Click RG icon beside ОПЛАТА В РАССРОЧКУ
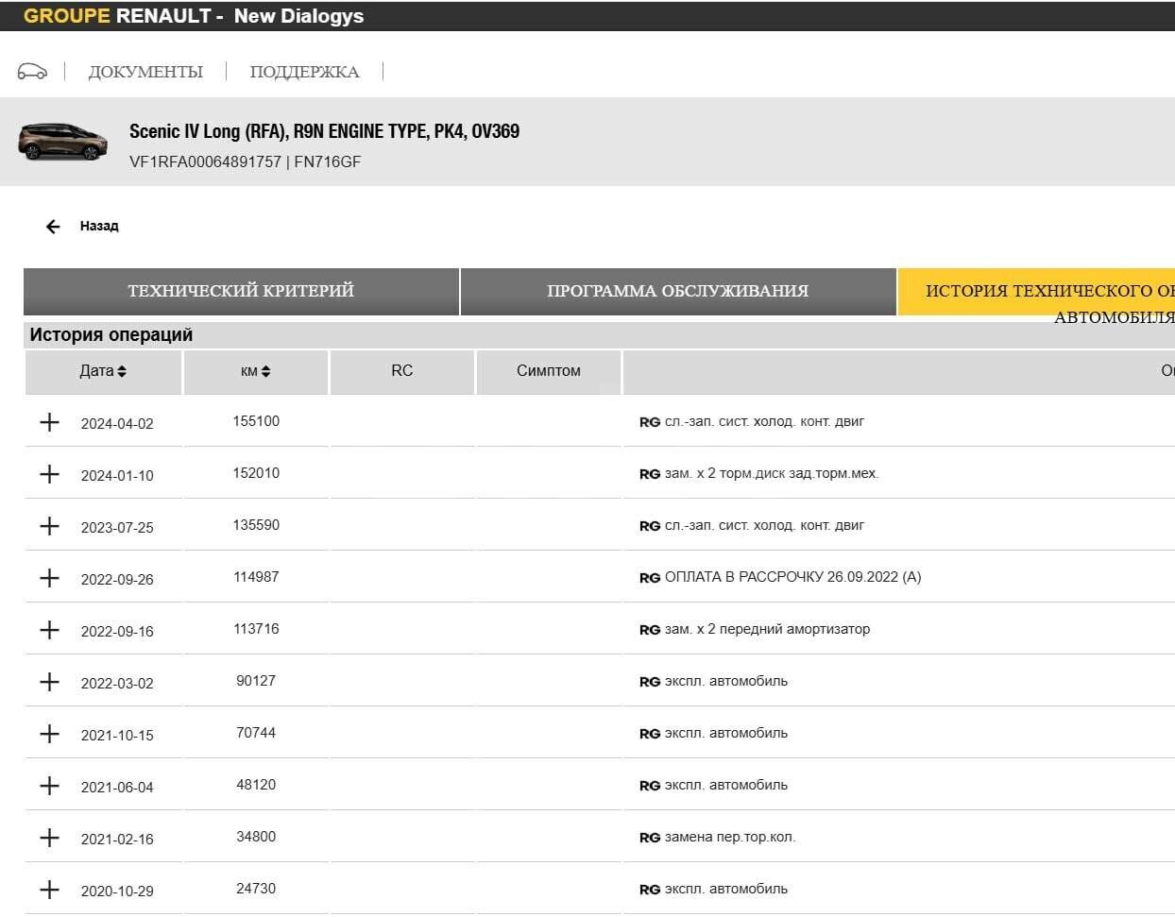 (650, 578)
